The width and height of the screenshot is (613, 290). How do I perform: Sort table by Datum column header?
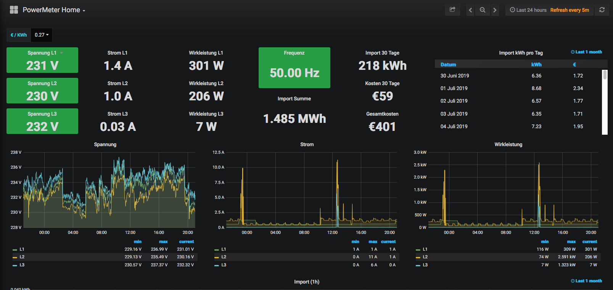pos(448,64)
